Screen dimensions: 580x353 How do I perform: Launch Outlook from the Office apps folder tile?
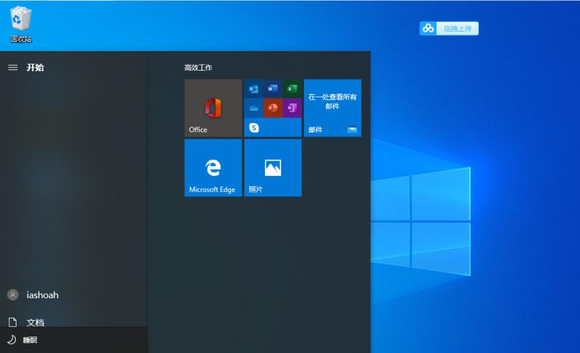254,88
